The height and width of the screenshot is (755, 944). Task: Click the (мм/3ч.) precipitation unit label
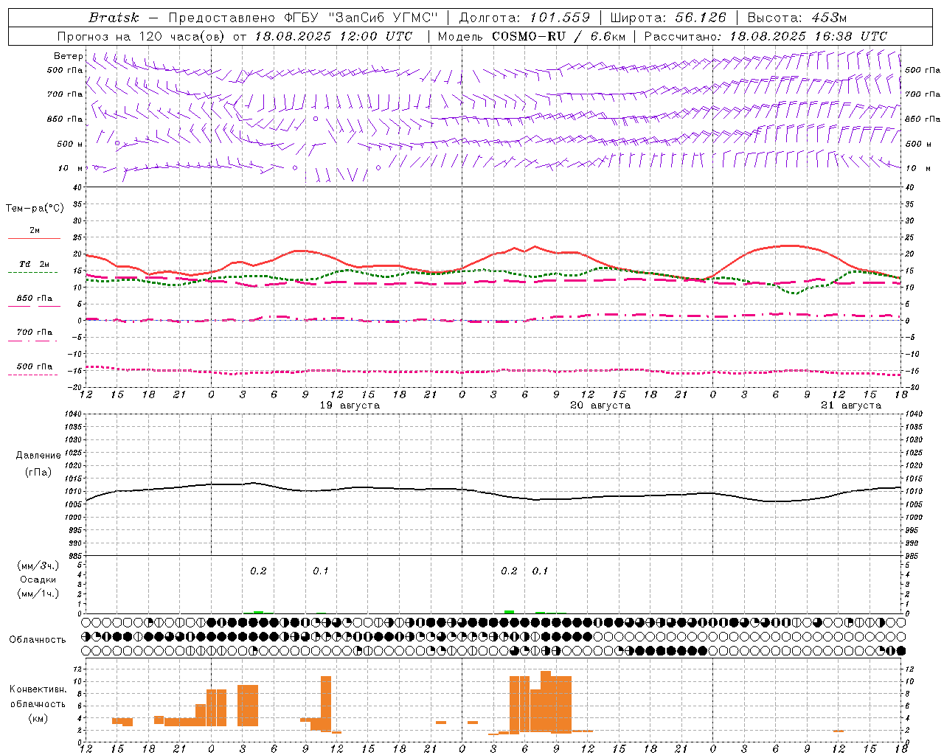point(38,566)
